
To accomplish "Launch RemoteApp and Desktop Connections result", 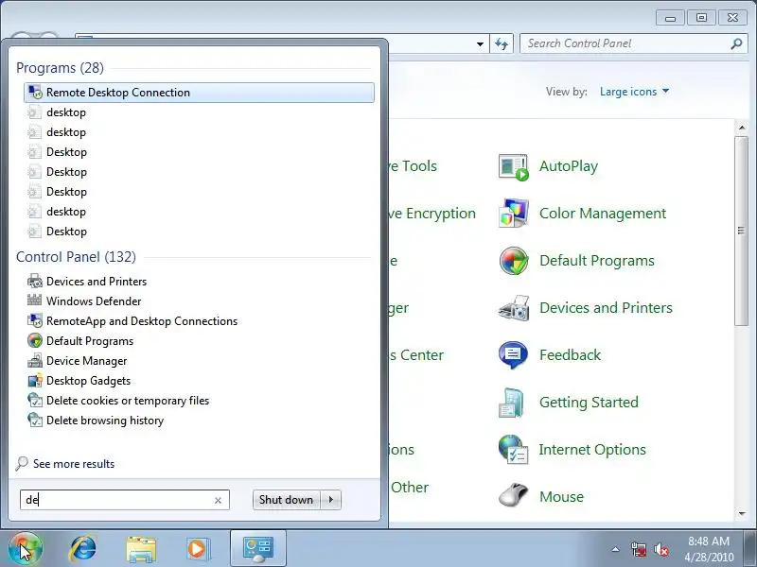I will click(x=142, y=321).
